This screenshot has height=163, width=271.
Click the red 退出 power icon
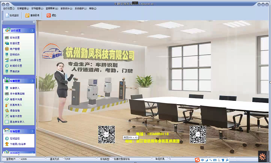point(49,15)
